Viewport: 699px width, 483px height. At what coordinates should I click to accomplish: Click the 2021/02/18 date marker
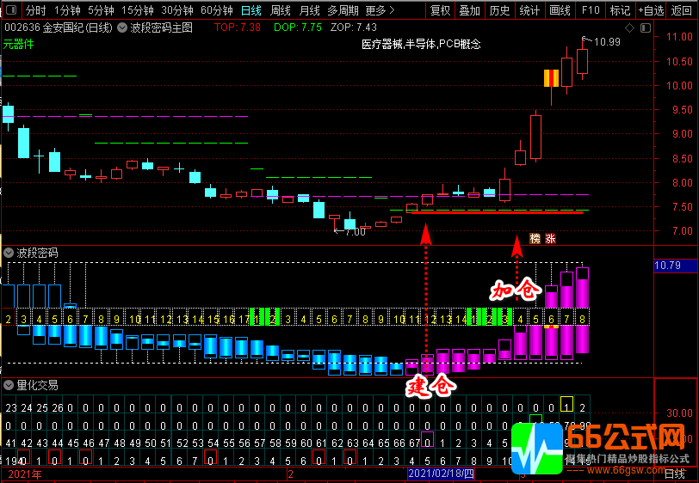[x=441, y=474]
